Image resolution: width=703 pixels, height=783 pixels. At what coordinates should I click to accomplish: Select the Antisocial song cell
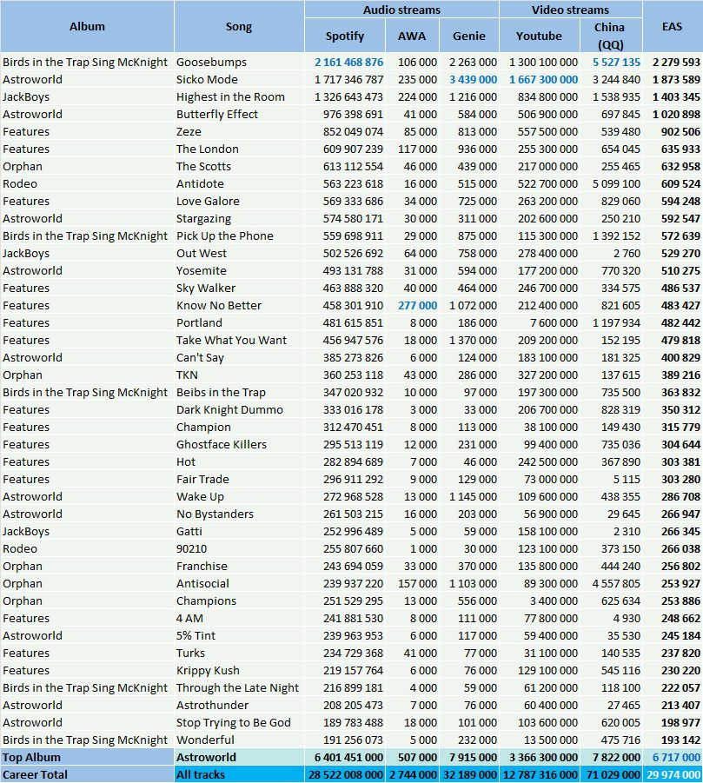point(239,583)
